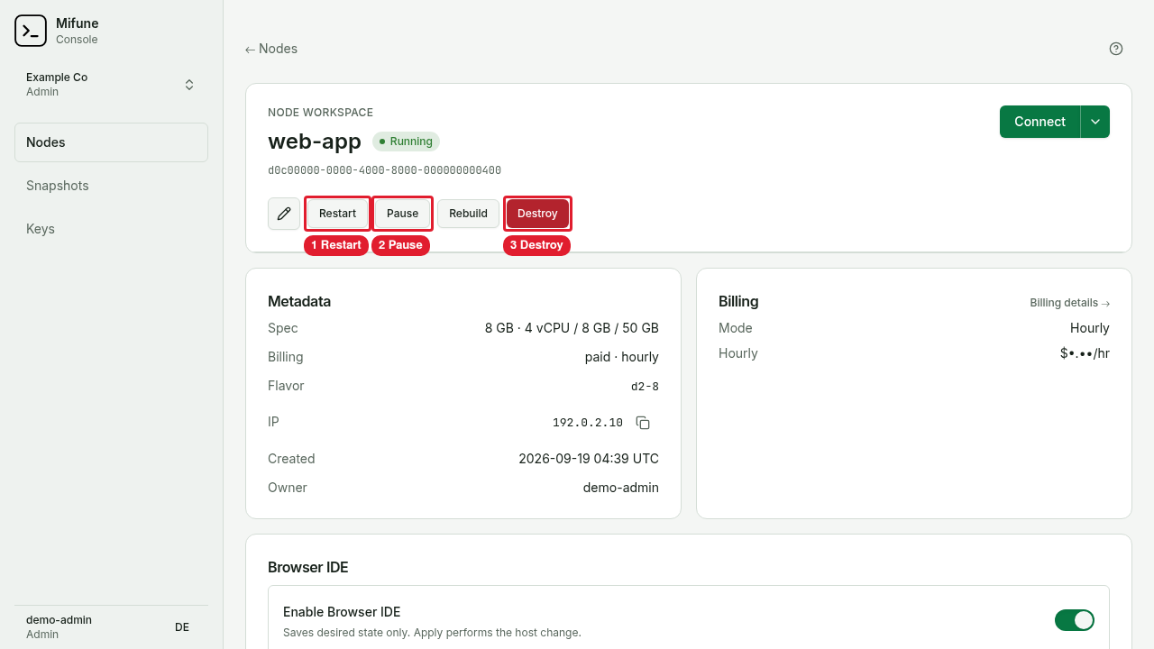Click the Rebuild button

[468, 214]
